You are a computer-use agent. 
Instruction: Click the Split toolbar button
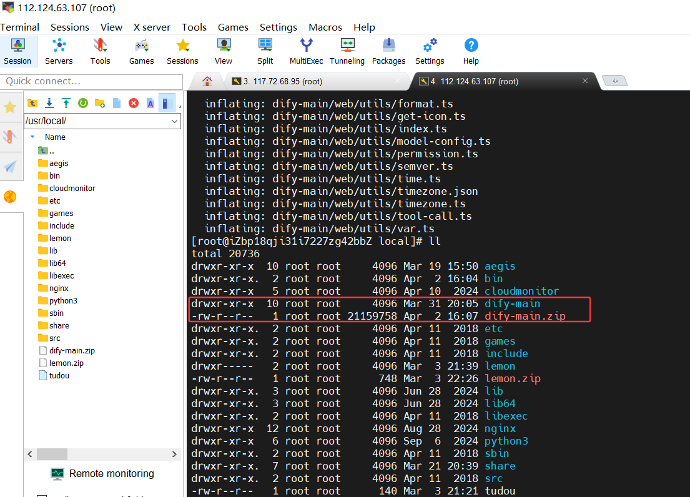(265, 52)
